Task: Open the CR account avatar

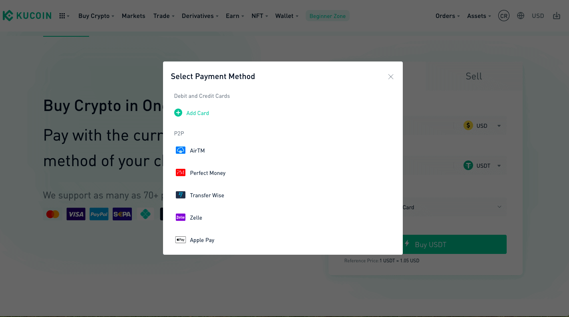Action: click(504, 16)
